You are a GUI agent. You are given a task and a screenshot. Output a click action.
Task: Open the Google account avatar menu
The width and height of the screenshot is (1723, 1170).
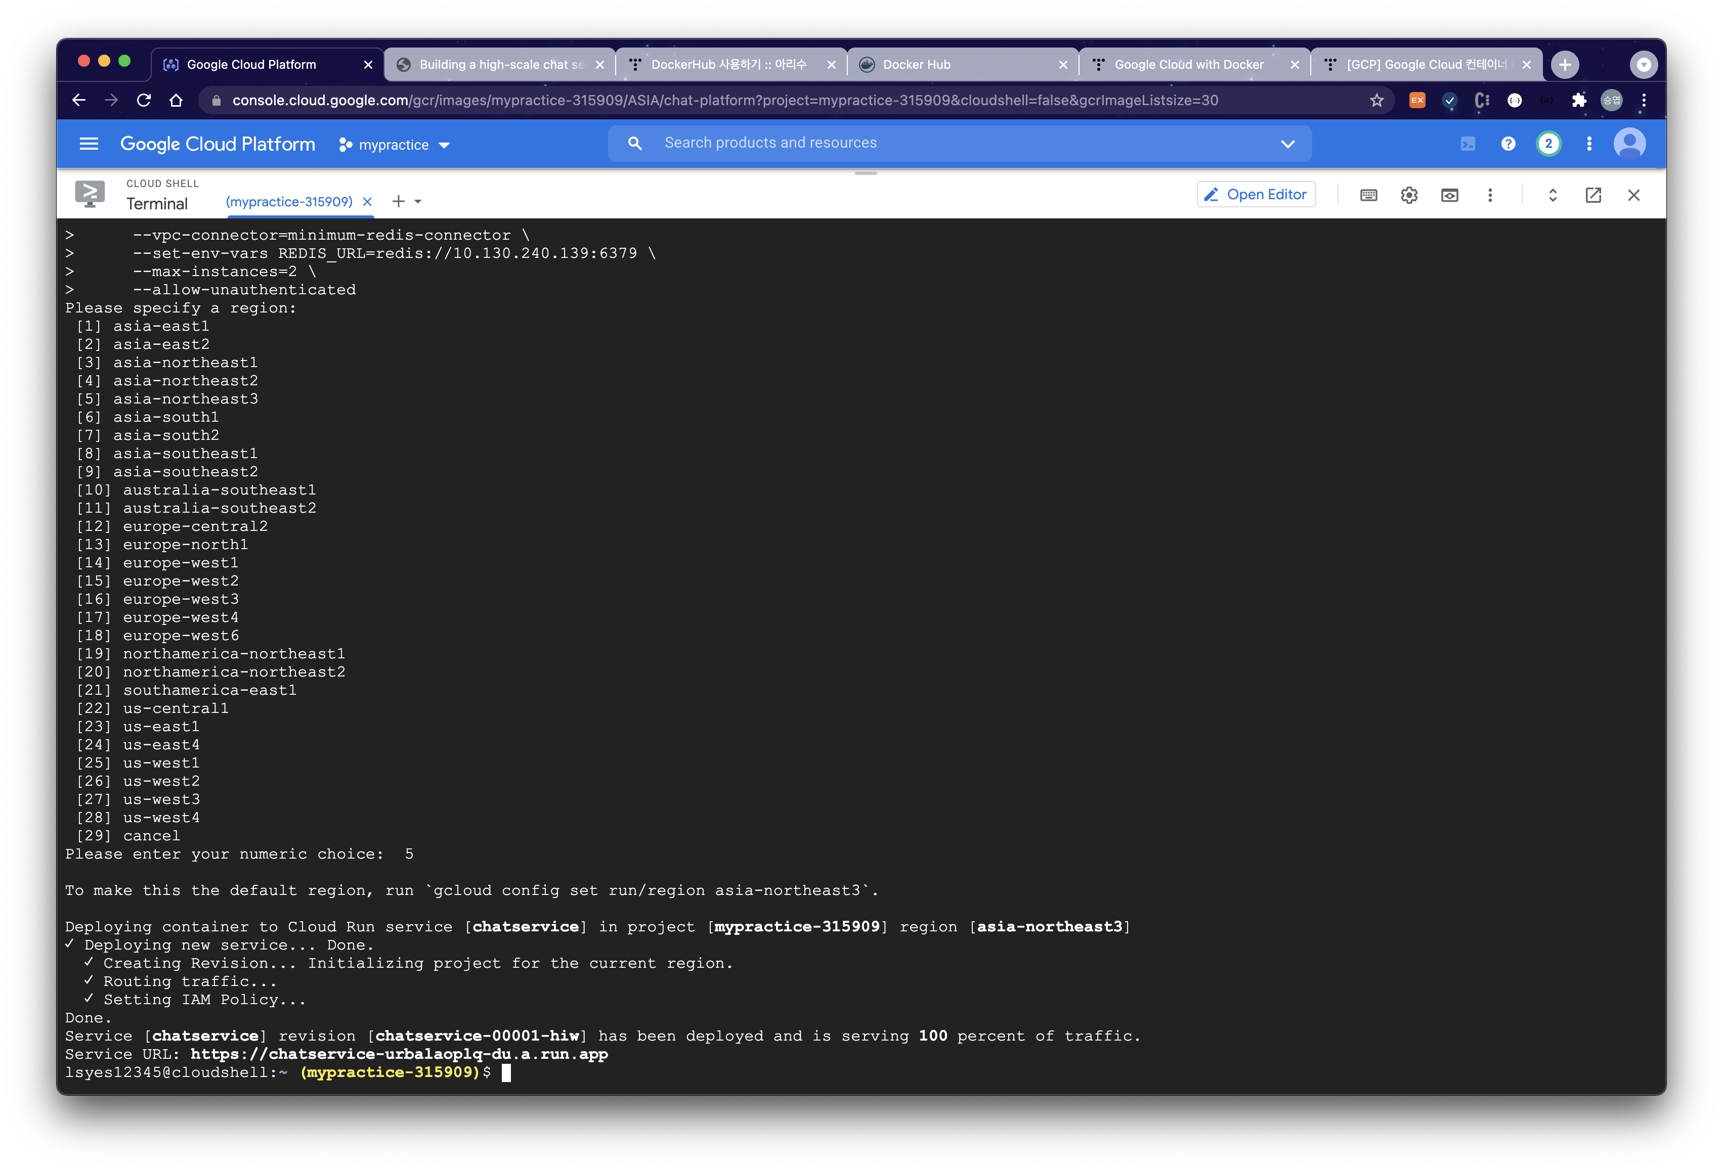1629,144
